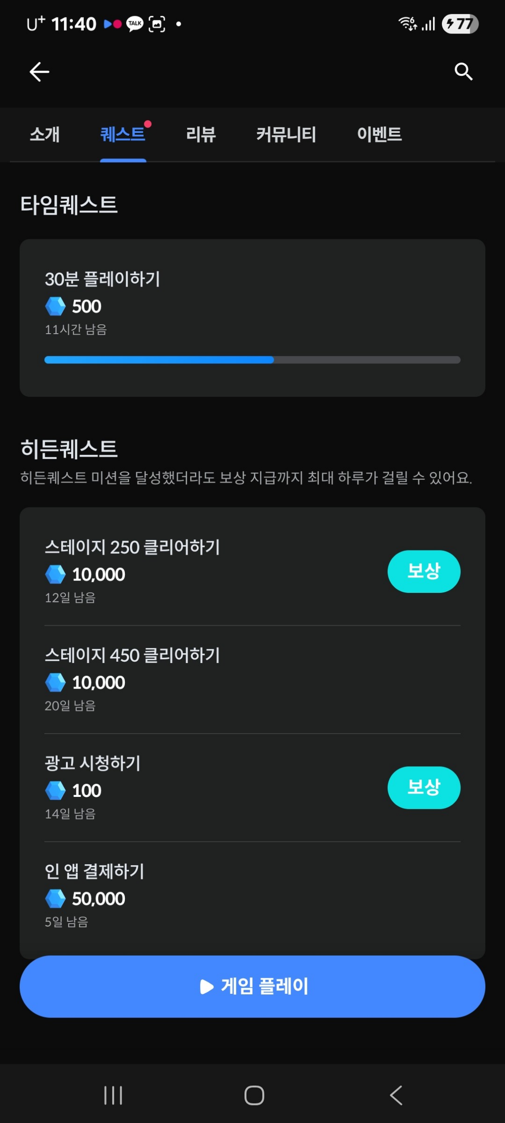This screenshot has height=1123, width=505.
Task: Switch to the 소개 tab
Action: pos(45,134)
